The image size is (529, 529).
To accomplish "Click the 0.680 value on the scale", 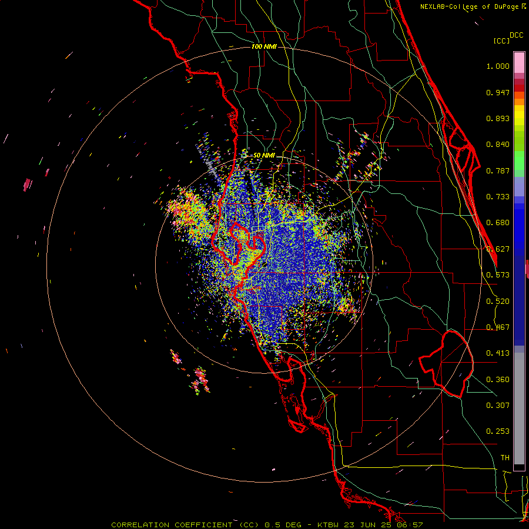I will point(498,223).
